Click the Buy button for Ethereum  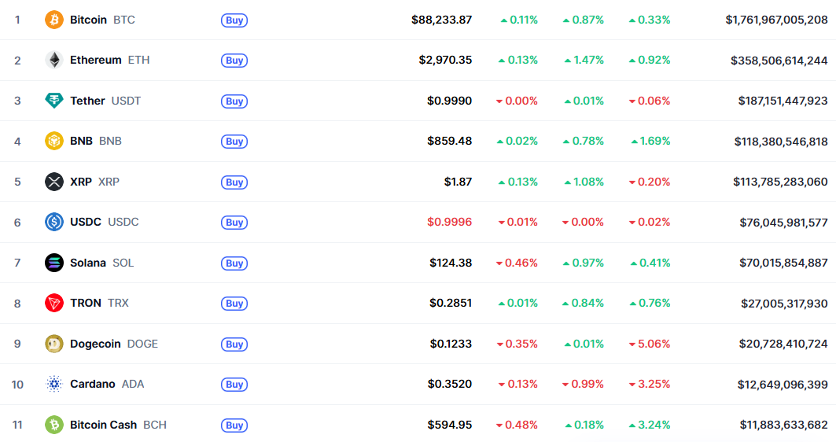pyautogui.click(x=234, y=61)
